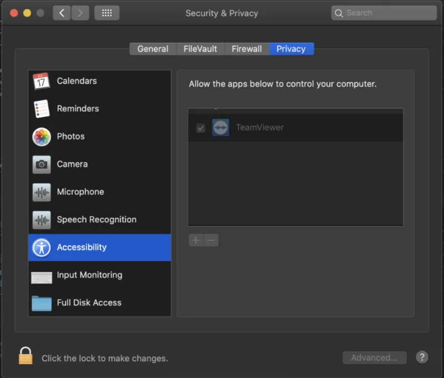Click the back navigation arrow
This screenshot has width=444, height=378.
(x=62, y=12)
